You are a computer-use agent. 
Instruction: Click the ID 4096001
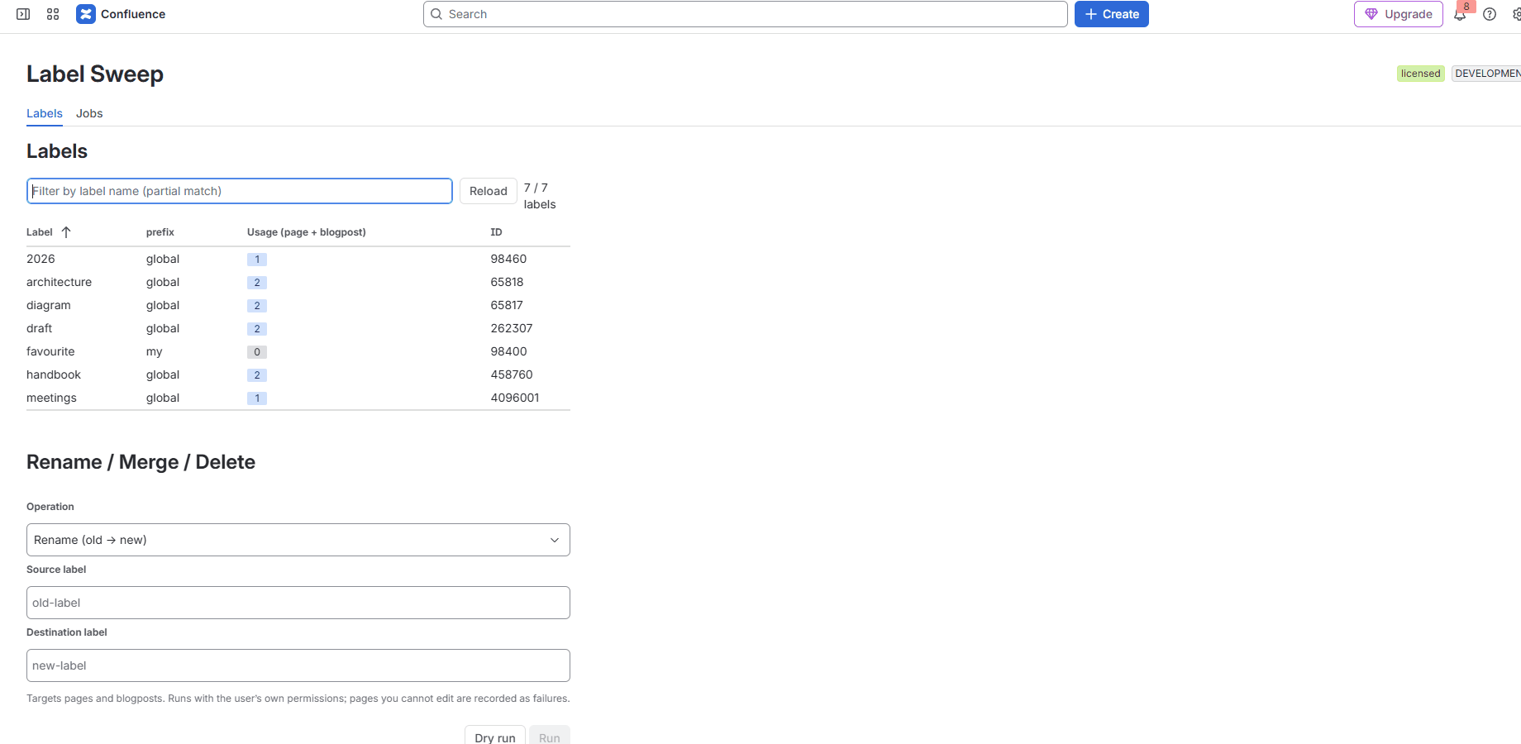tap(515, 398)
